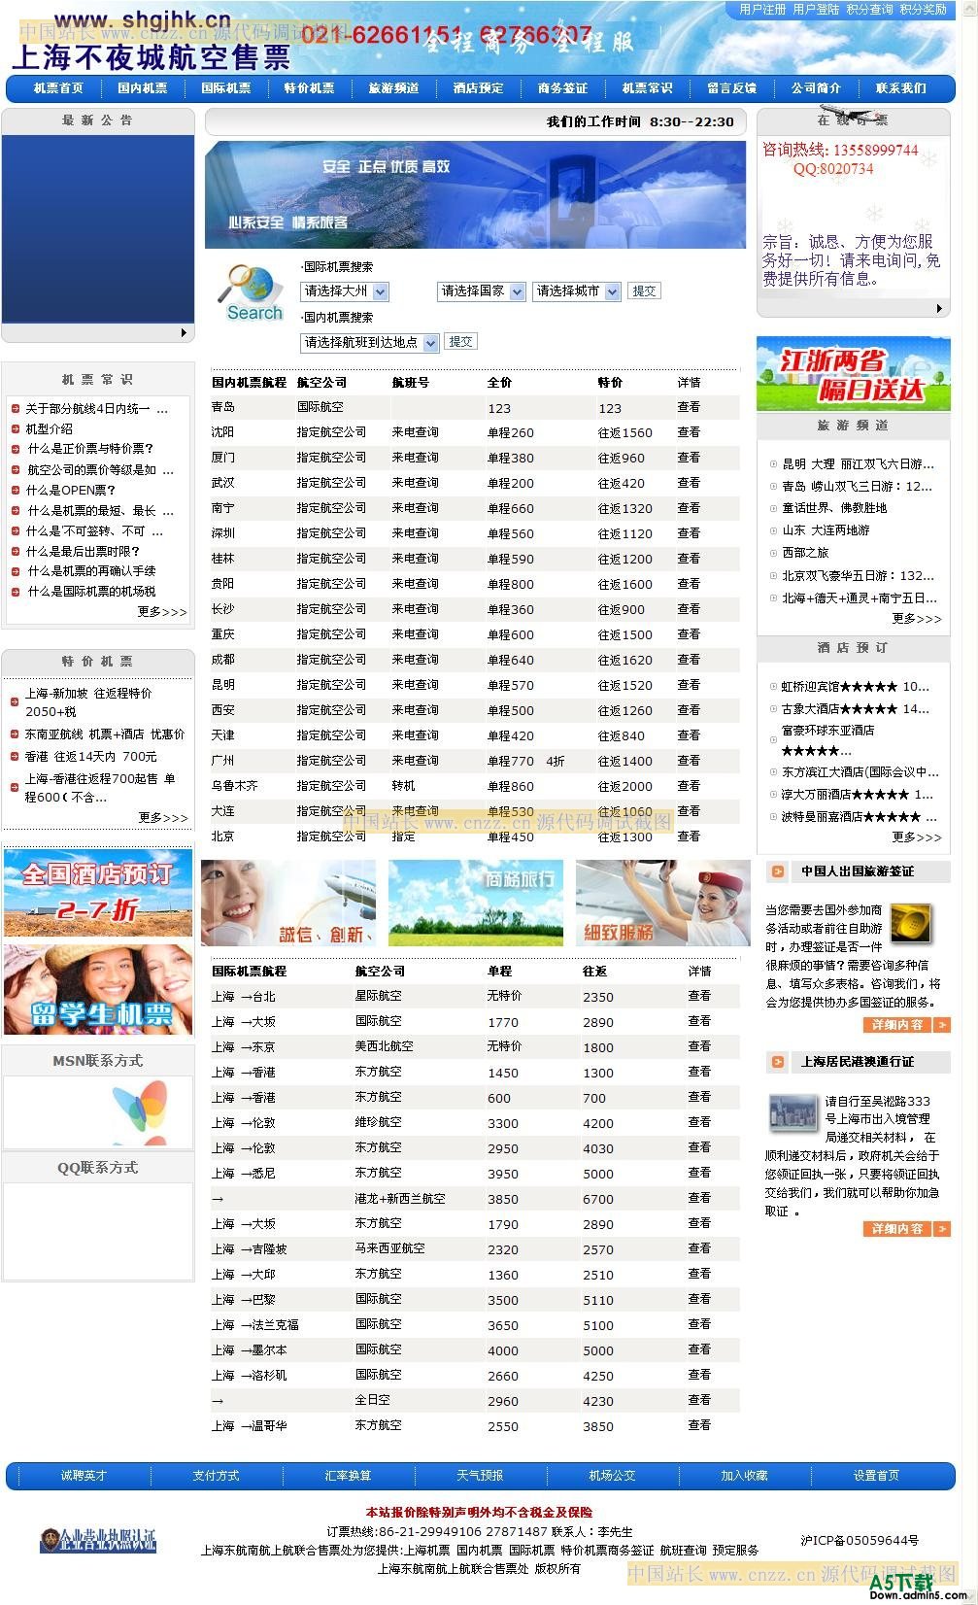Open 国际机票 navigation item
Viewport: 978px width, 1605px height.
pyautogui.click(x=225, y=88)
